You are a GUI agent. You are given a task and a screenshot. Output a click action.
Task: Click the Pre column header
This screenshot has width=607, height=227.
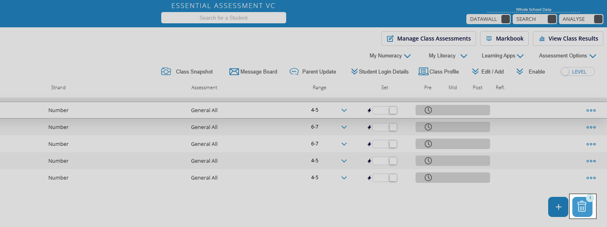pyautogui.click(x=428, y=88)
